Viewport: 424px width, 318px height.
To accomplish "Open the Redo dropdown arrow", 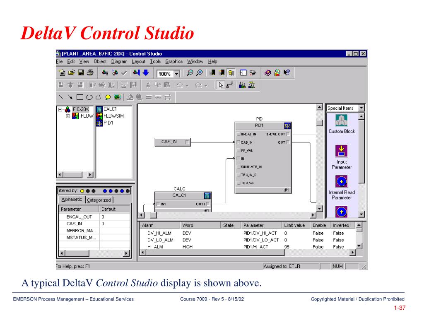I will pyautogui.click(x=206, y=86).
